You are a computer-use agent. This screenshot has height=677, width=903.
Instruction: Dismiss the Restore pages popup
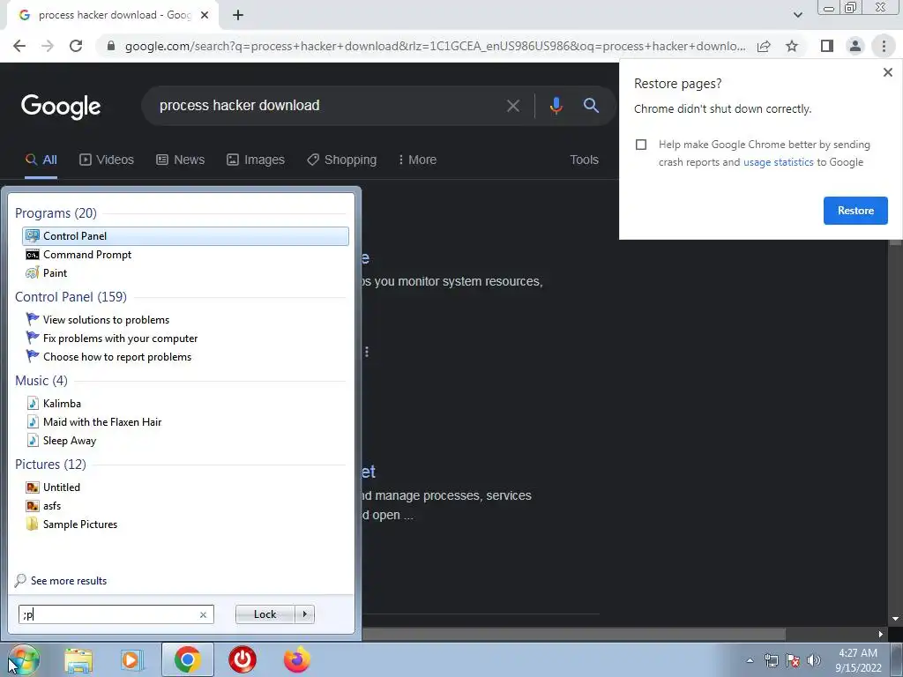click(x=887, y=72)
